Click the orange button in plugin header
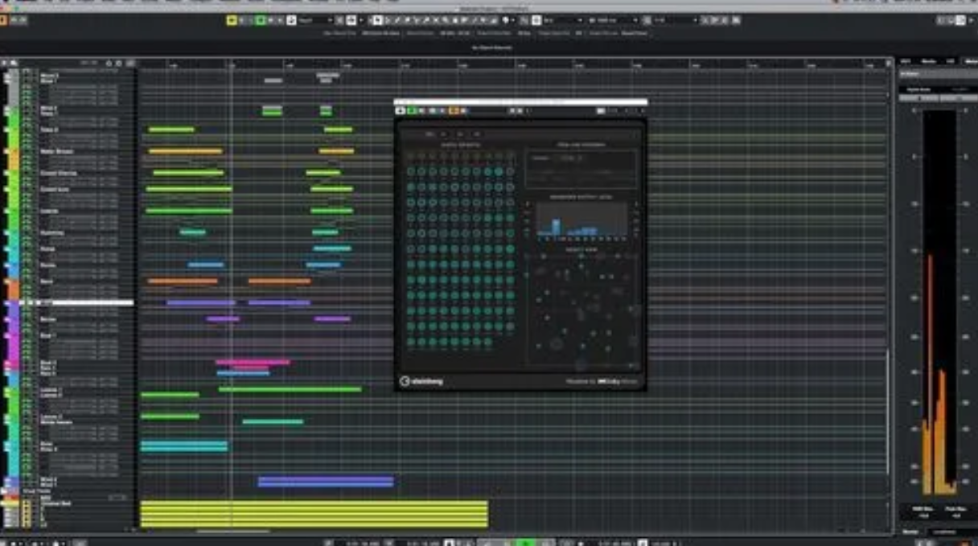Viewport: 978px width, 546px height. [x=454, y=110]
